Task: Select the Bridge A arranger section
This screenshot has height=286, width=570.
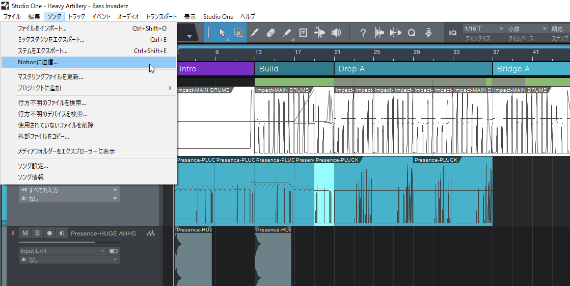Action: coord(531,69)
